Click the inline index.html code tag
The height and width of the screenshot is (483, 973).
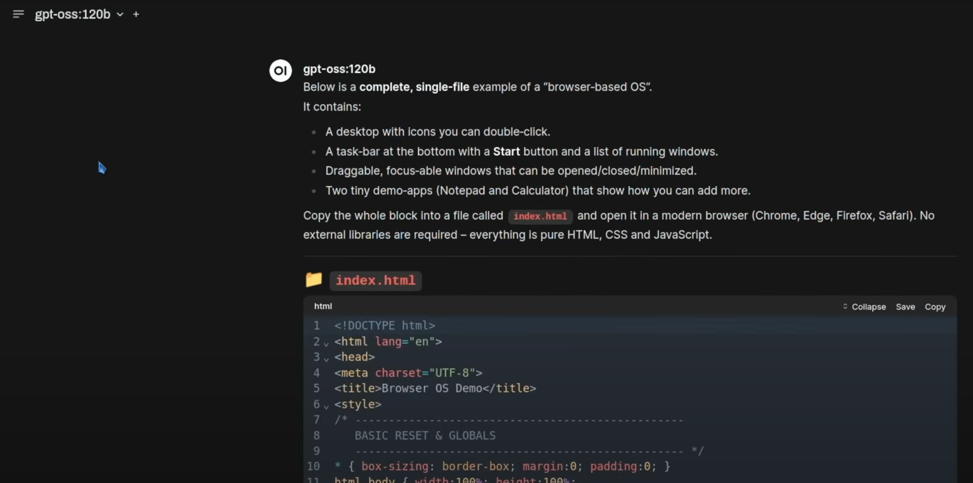(x=540, y=216)
